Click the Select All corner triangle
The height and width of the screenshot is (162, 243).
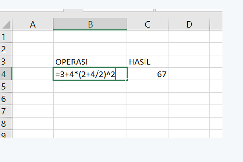(x=6, y=25)
